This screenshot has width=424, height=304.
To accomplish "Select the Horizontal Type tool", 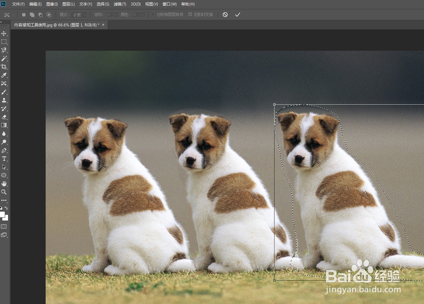I will pos(4,159).
